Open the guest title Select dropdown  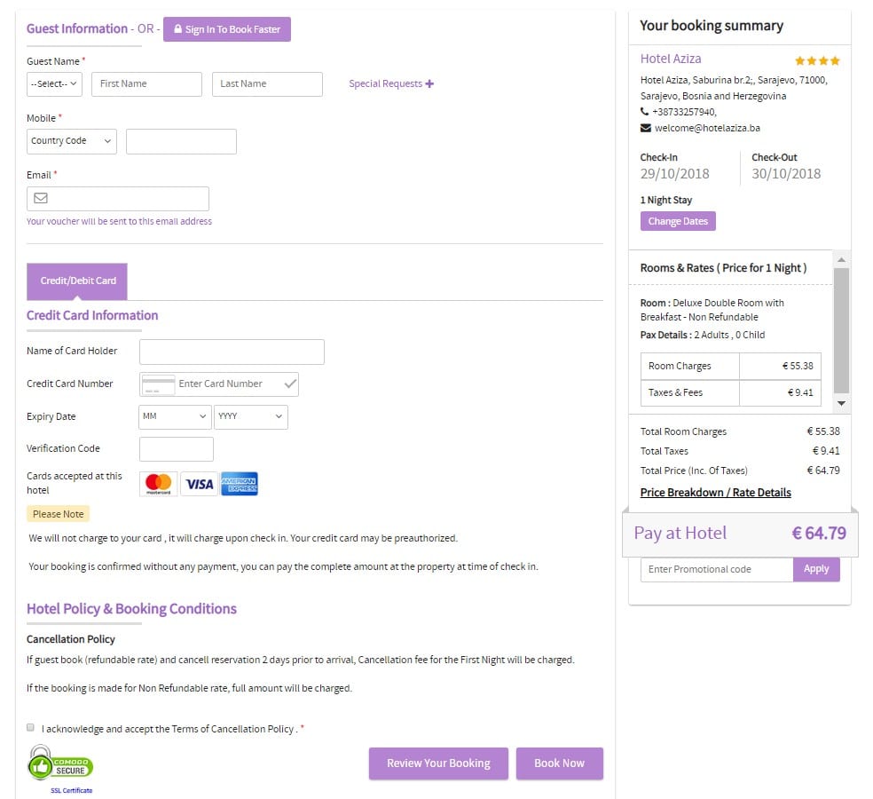point(54,84)
